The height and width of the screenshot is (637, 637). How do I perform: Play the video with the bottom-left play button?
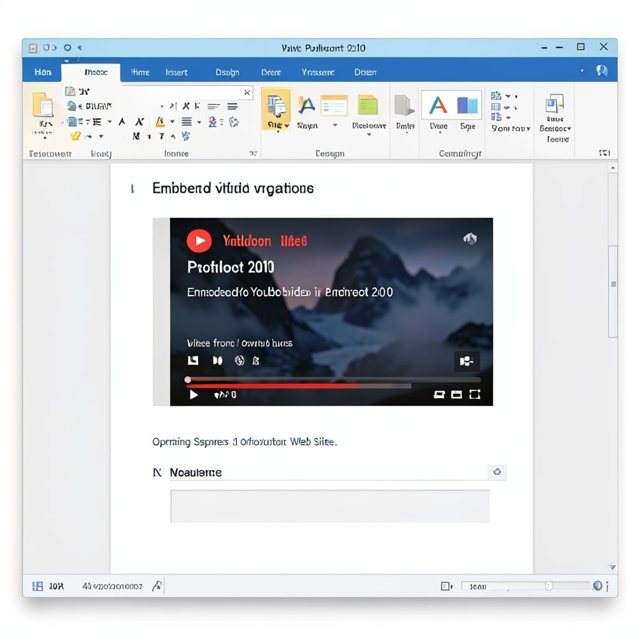tap(194, 394)
